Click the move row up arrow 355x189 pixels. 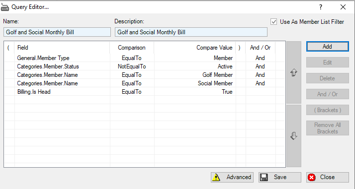tap(294, 72)
